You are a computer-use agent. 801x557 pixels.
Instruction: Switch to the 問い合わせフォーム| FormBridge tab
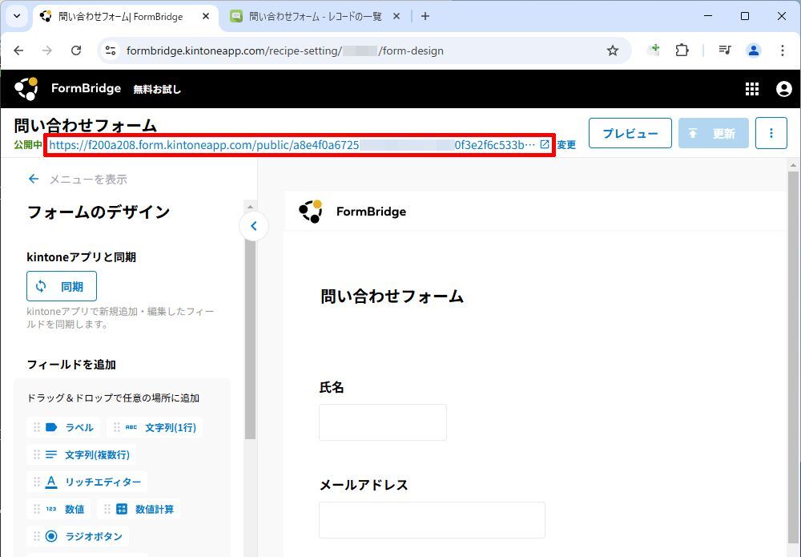(120, 16)
